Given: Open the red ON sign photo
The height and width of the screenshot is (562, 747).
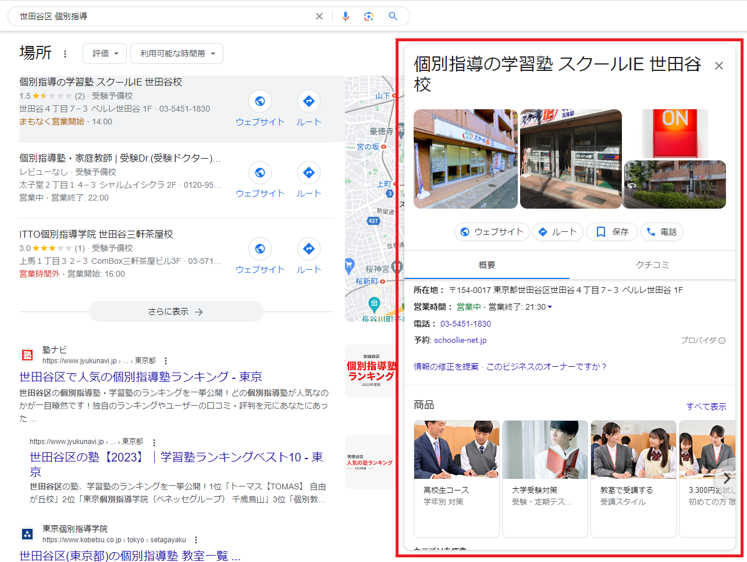Looking at the screenshot, I should click(x=675, y=134).
